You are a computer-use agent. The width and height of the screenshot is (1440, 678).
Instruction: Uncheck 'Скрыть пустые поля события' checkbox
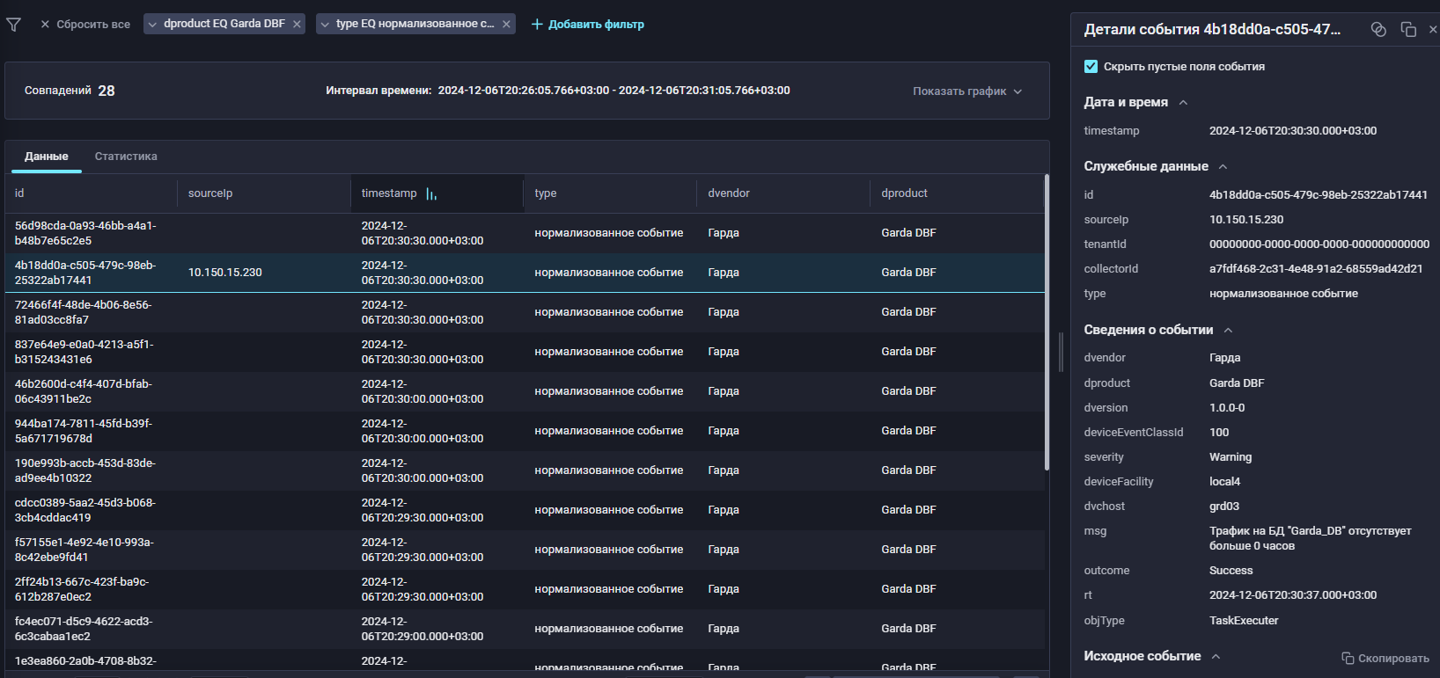coord(1091,67)
